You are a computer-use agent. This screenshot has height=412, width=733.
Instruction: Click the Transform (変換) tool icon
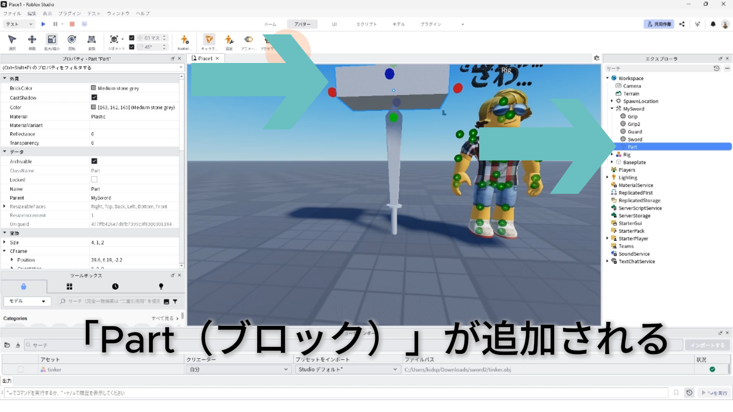click(92, 40)
